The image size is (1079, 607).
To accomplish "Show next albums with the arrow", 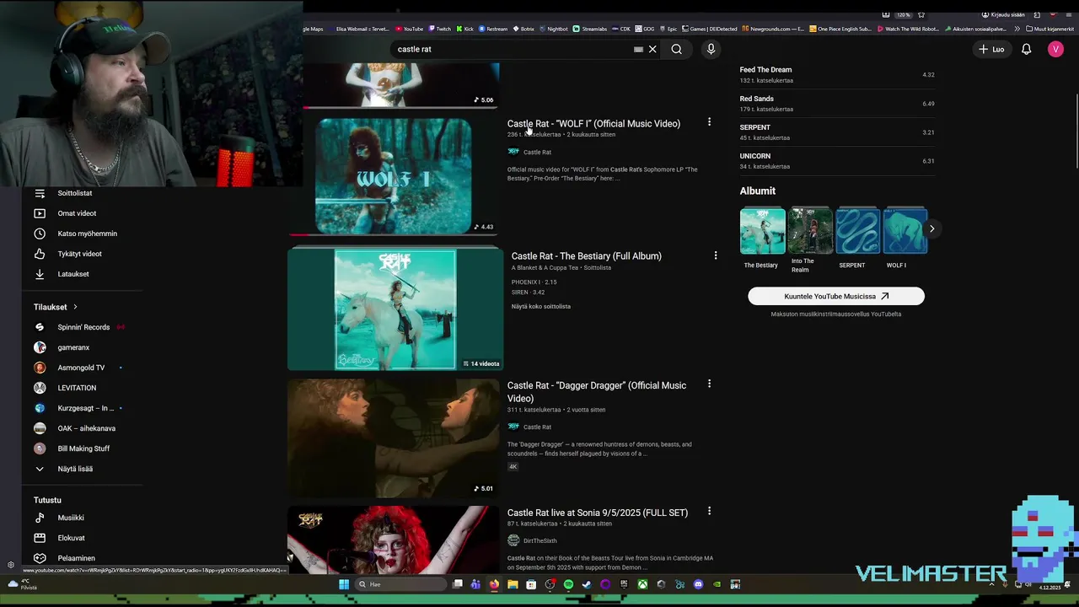I will coord(931,228).
